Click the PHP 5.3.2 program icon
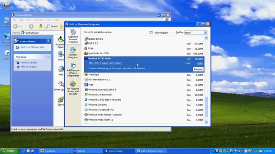Image resolution: width=275 pixels, height=154 pixels. [x=86, y=43]
